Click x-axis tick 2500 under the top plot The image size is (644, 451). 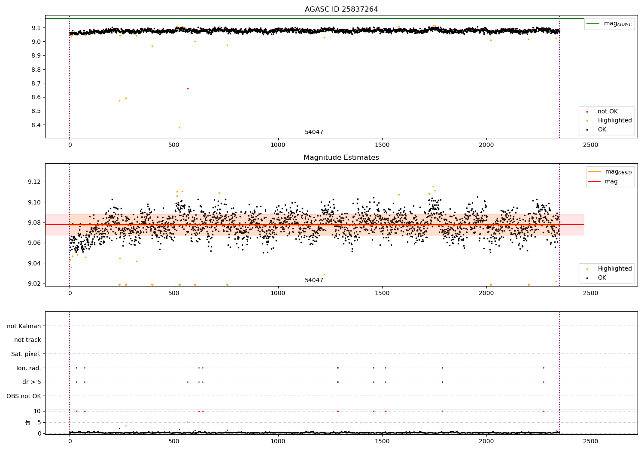click(x=590, y=145)
